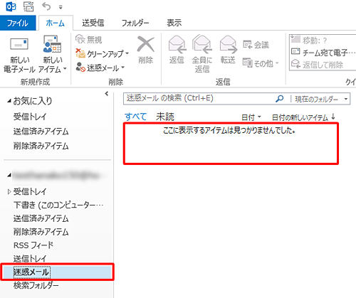The height and width of the screenshot is (298, 356).
Task: Open 受信トレイ under お気に入り
Action: (30, 117)
